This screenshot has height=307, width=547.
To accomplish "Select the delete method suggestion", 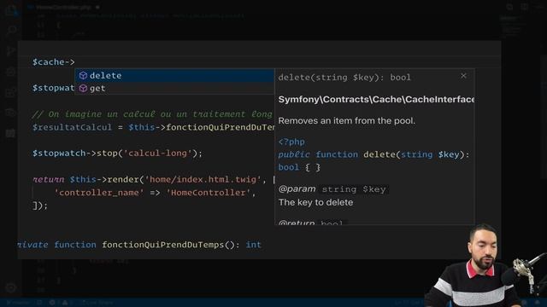I will point(174,76).
